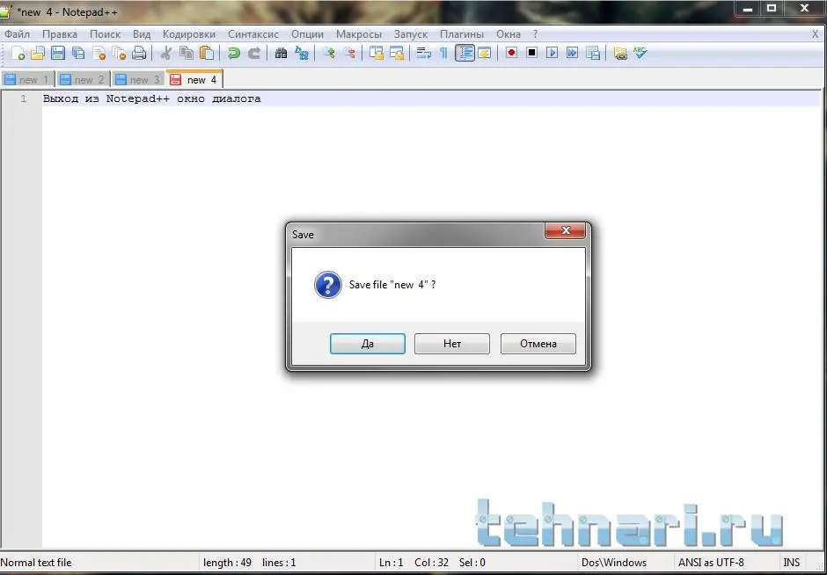Viewport: 827px width, 575px height.
Task: Open the Плагины menu
Action: click(x=462, y=34)
